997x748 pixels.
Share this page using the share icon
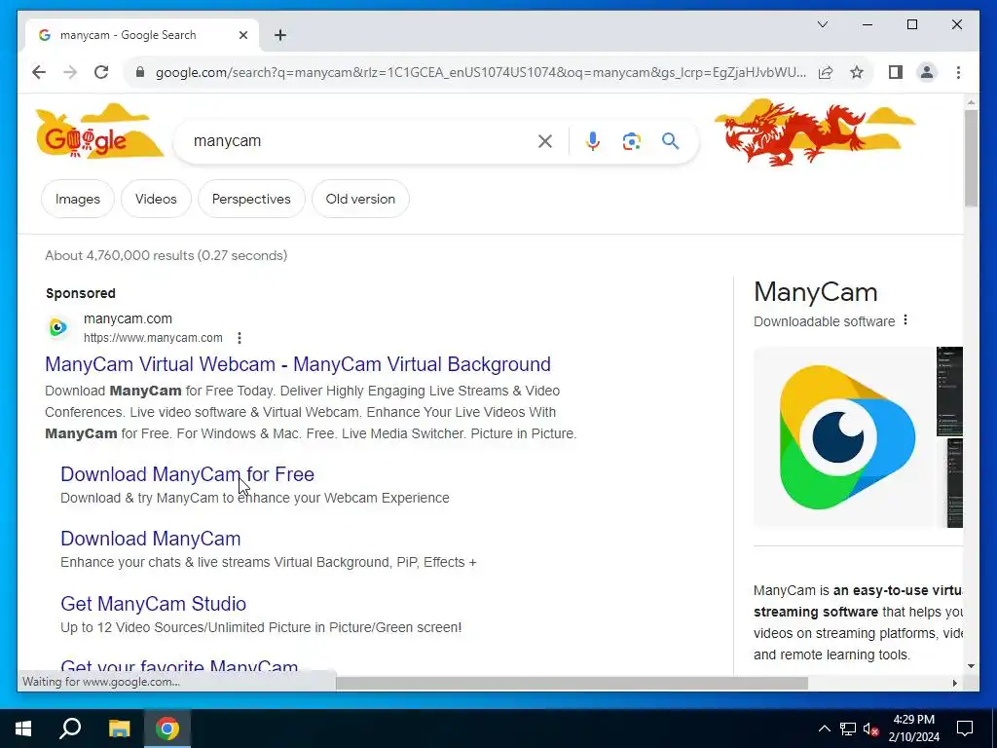pyautogui.click(x=826, y=72)
